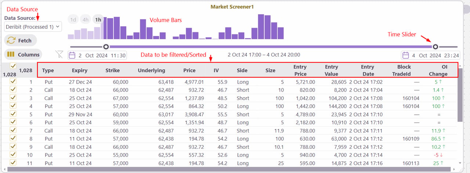Uncheck the checkbox for row 2
The image size is (470, 173).
click(13, 90)
